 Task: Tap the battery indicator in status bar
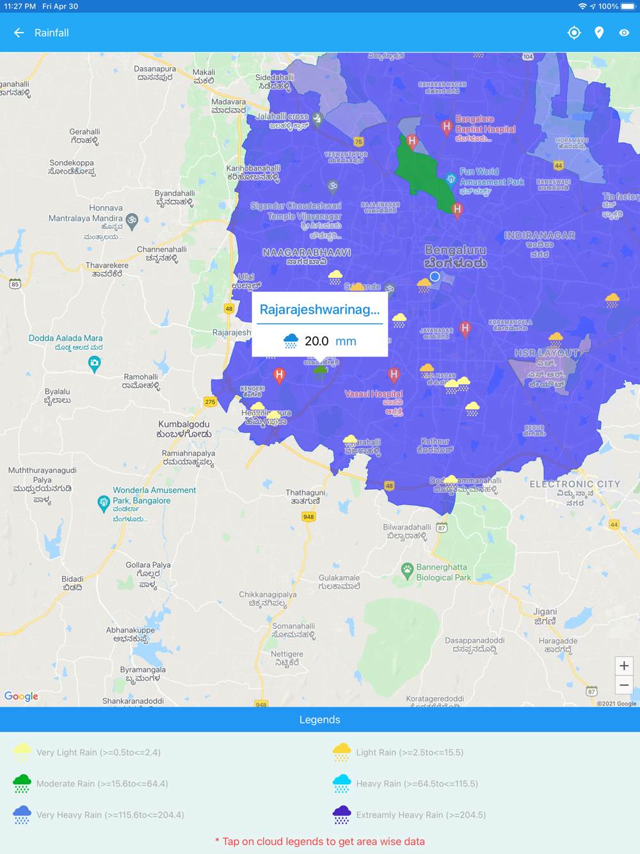pyautogui.click(x=628, y=6)
